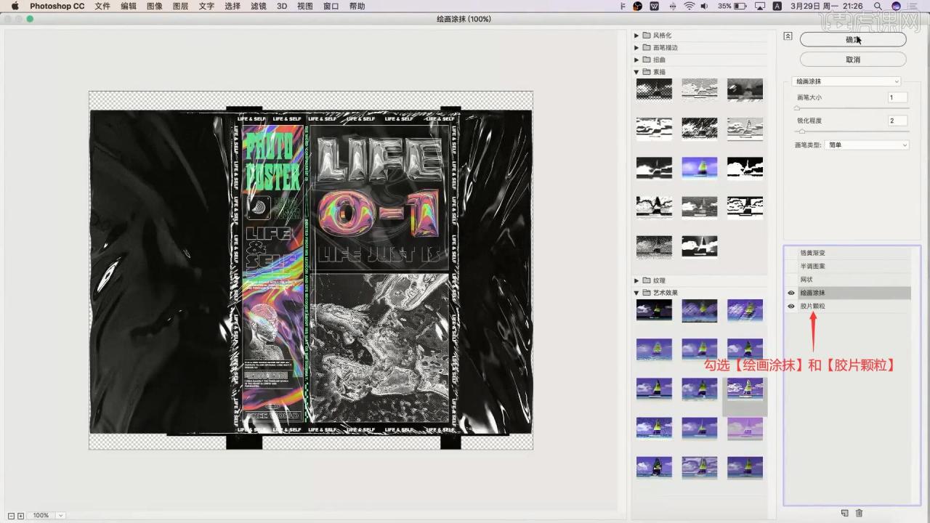The height and width of the screenshot is (523, 930).
Task: Open the Wi-Fi status menu
Action: pyautogui.click(x=689, y=6)
